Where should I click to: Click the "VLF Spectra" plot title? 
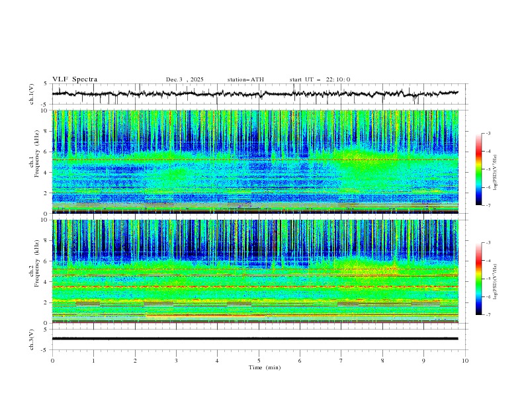click(75, 79)
